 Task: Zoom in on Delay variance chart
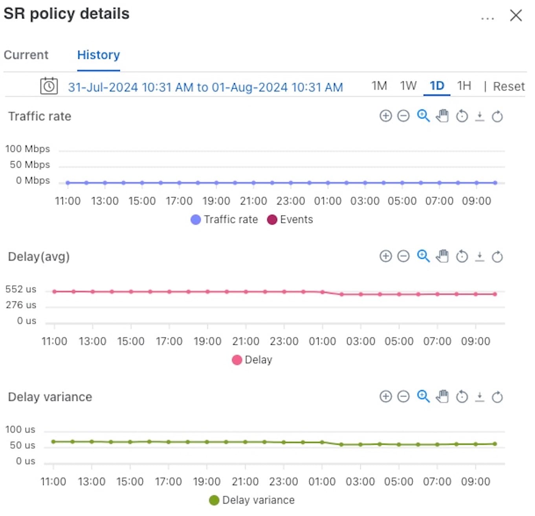[x=385, y=397]
